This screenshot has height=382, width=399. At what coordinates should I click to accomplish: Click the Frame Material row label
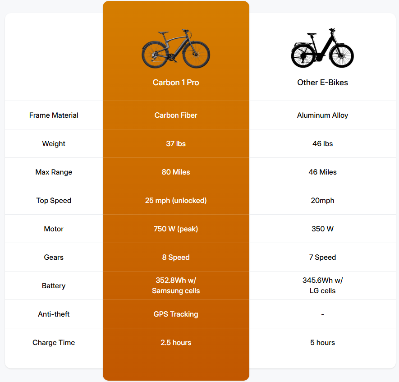[x=54, y=115]
